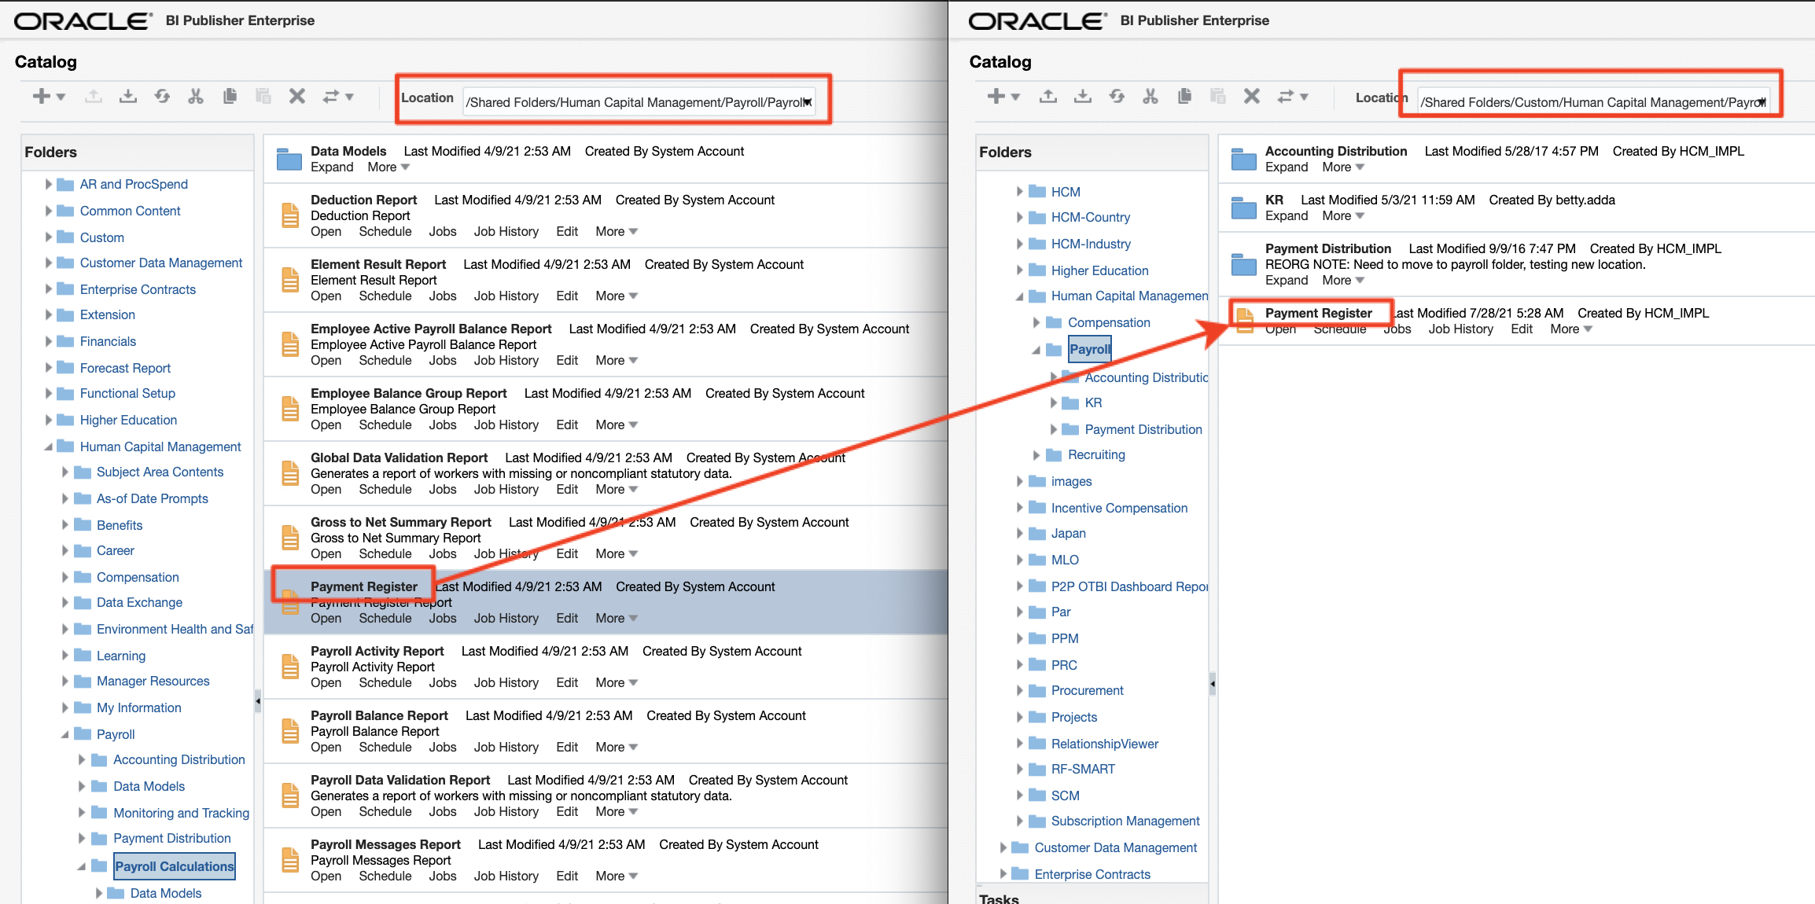Image resolution: width=1815 pixels, height=904 pixels.
Task: Open the left Location path dropdown
Action: point(808,102)
